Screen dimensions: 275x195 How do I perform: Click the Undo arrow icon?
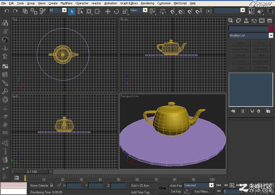[7, 11]
